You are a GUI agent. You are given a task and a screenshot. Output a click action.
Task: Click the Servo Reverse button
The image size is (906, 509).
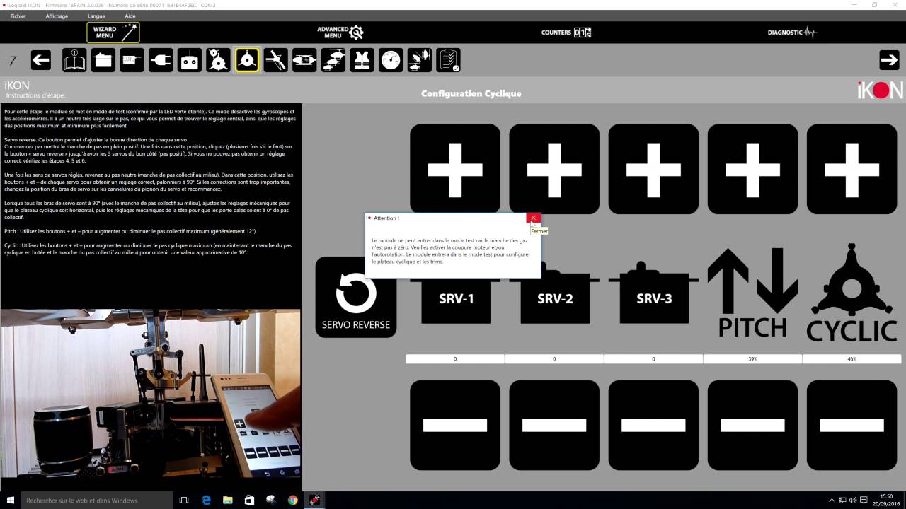coord(356,297)
